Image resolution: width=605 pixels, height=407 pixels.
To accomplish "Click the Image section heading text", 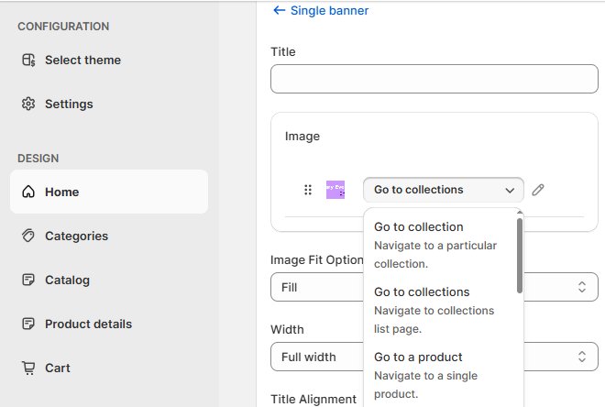I will pyautogui.click(x=302, y=137).
